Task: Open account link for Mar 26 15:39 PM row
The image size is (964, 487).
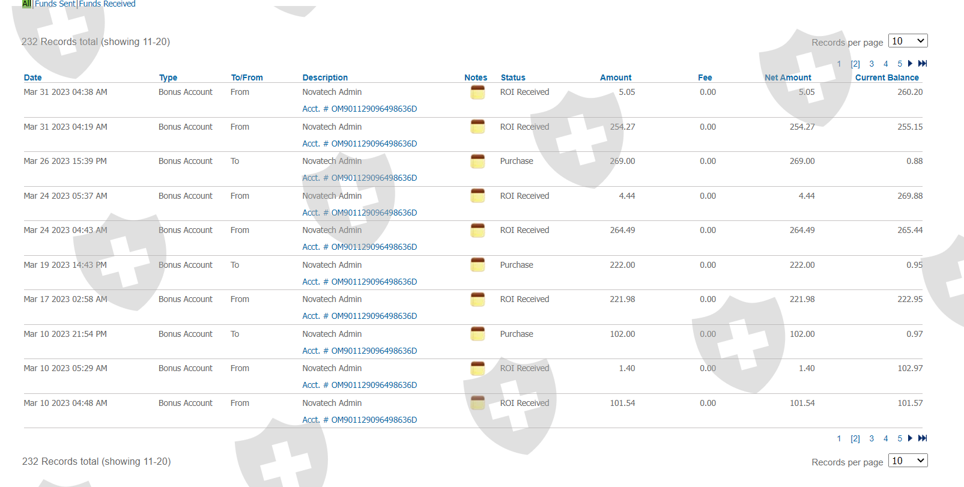Action: (x=360, y=178)
